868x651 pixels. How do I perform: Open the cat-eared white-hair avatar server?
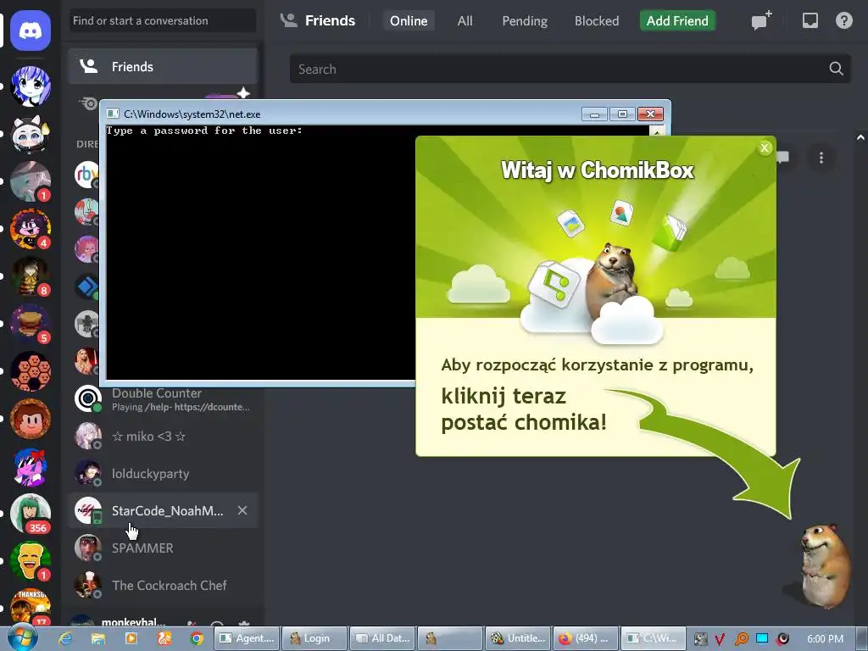pos(31,133)
